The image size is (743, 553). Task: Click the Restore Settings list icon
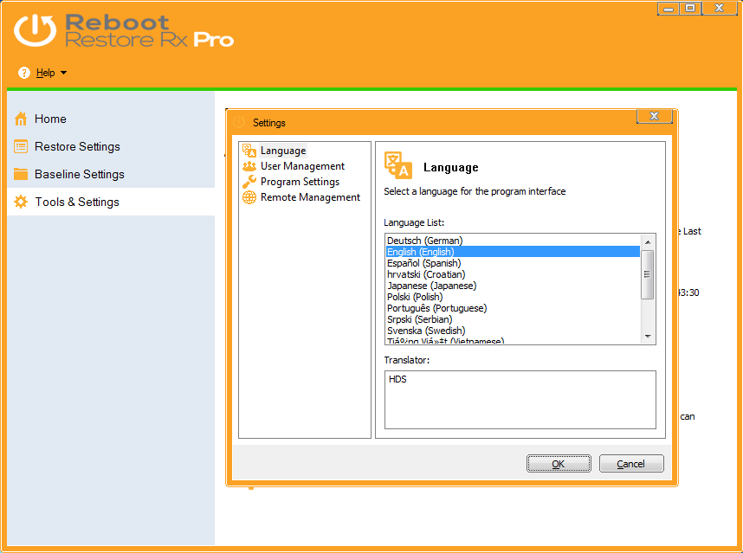21,147
